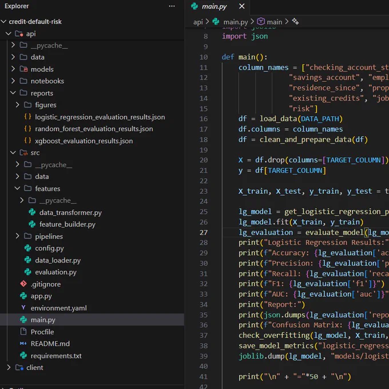Expand the __pycache__ folder under src
Image resolution: width=389 pixels, height=389 pixels.
tap(17, 165)
